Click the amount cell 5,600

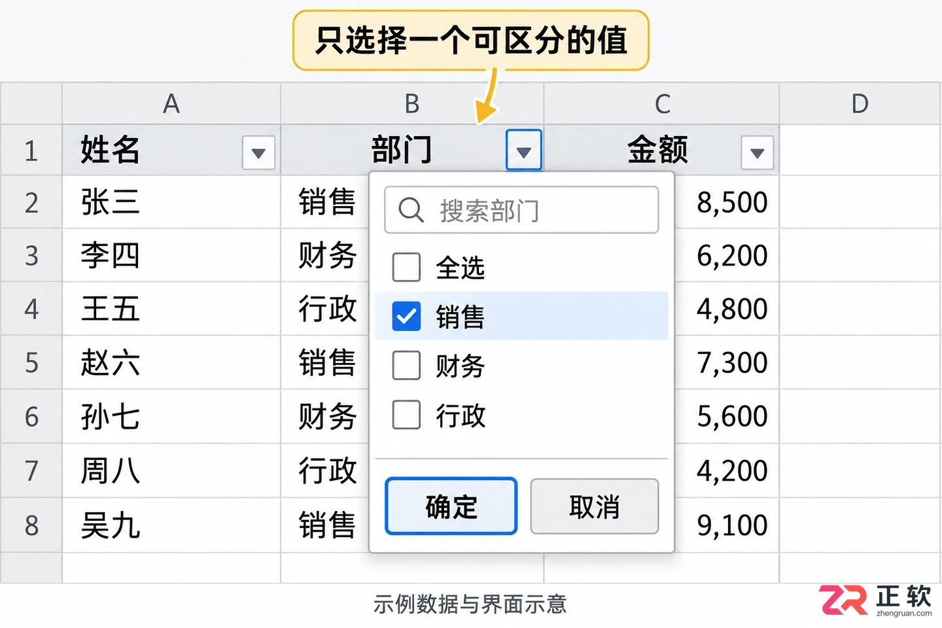(x=727, y=417)
